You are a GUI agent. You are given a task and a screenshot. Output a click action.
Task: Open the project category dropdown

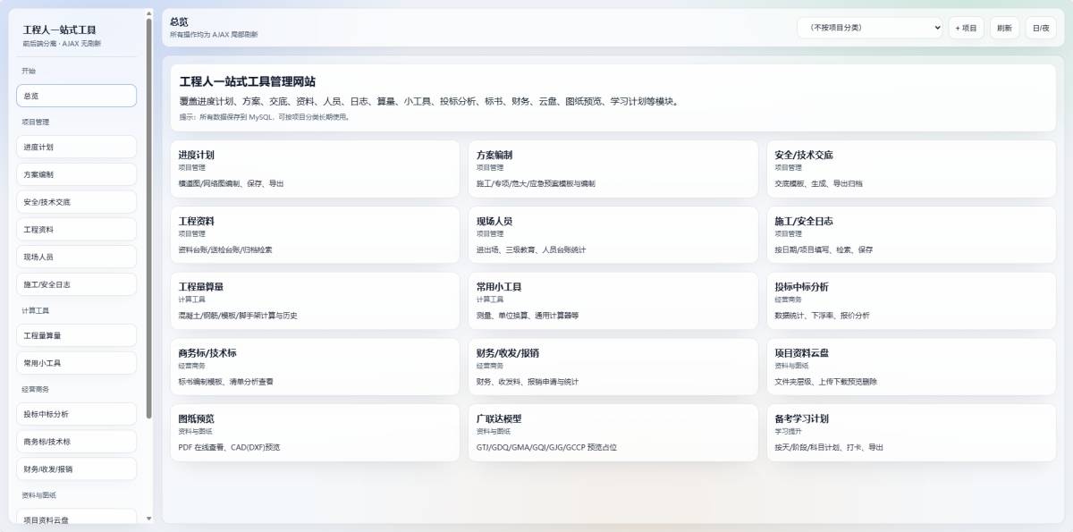869,28
